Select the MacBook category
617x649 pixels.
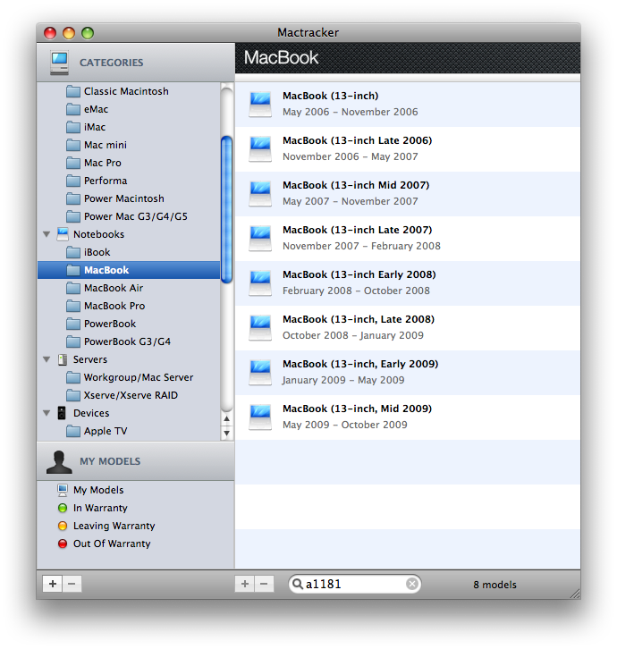click(x=129, y=270)
